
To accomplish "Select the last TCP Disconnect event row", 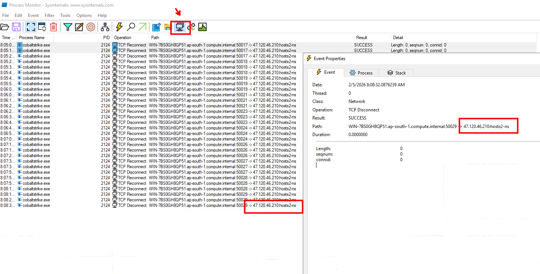I will 148,205.
